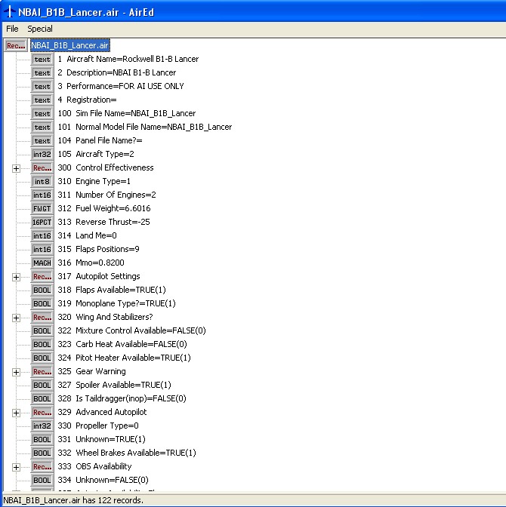Select 314 Land Me=0 row
This screenshot has height=507, width=506.
pyautogui.click(x=88, y=235)
